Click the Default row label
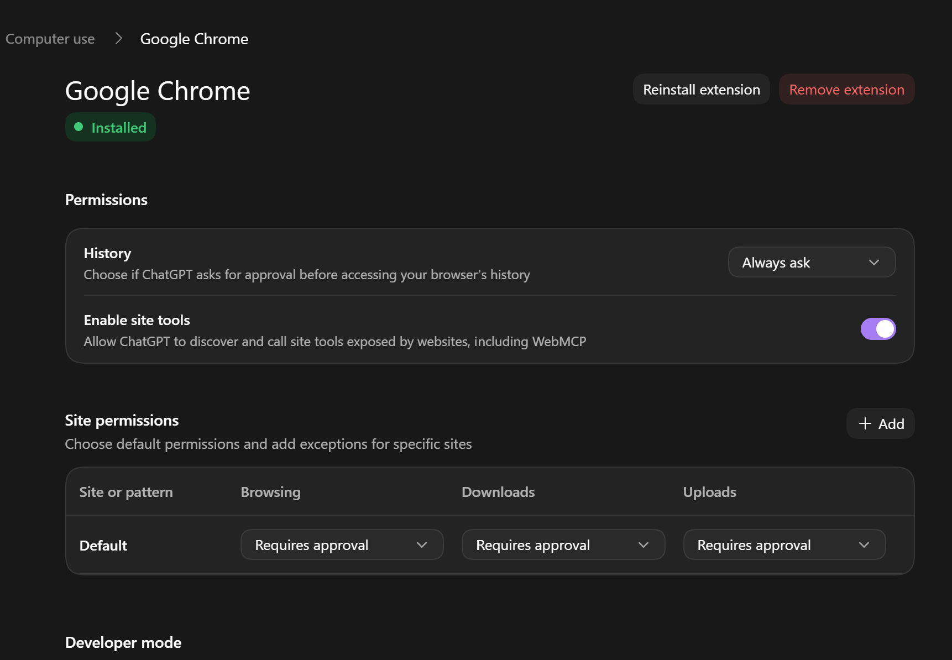Image resolution: width=952 pixels, height=660 pixels. coord(103,546)
